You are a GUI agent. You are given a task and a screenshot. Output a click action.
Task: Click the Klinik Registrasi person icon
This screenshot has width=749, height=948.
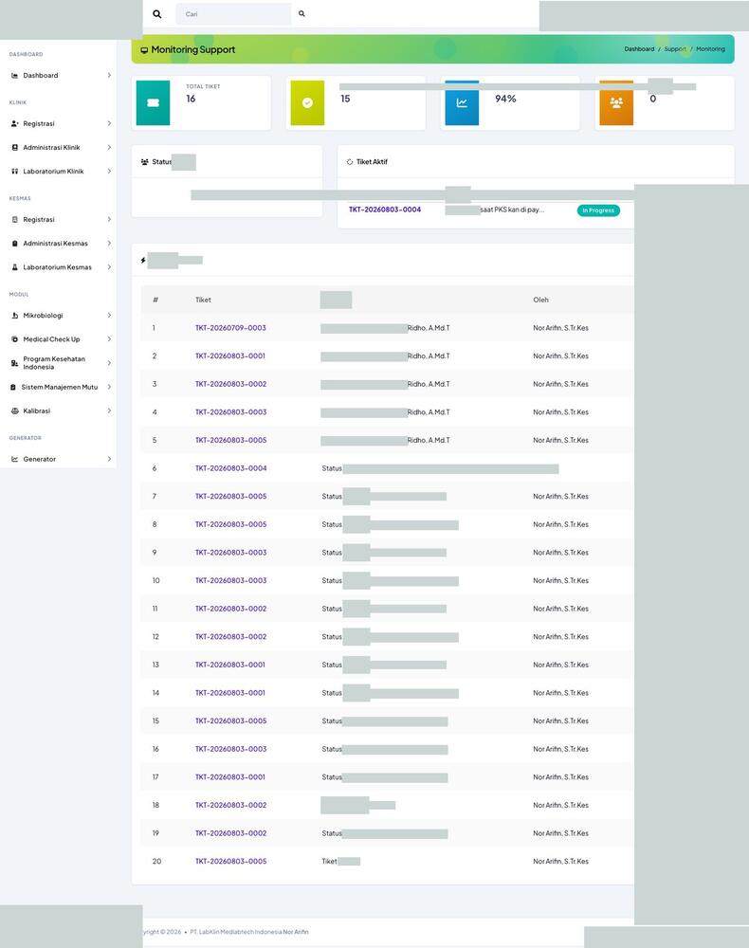click(x=14, y=123)
